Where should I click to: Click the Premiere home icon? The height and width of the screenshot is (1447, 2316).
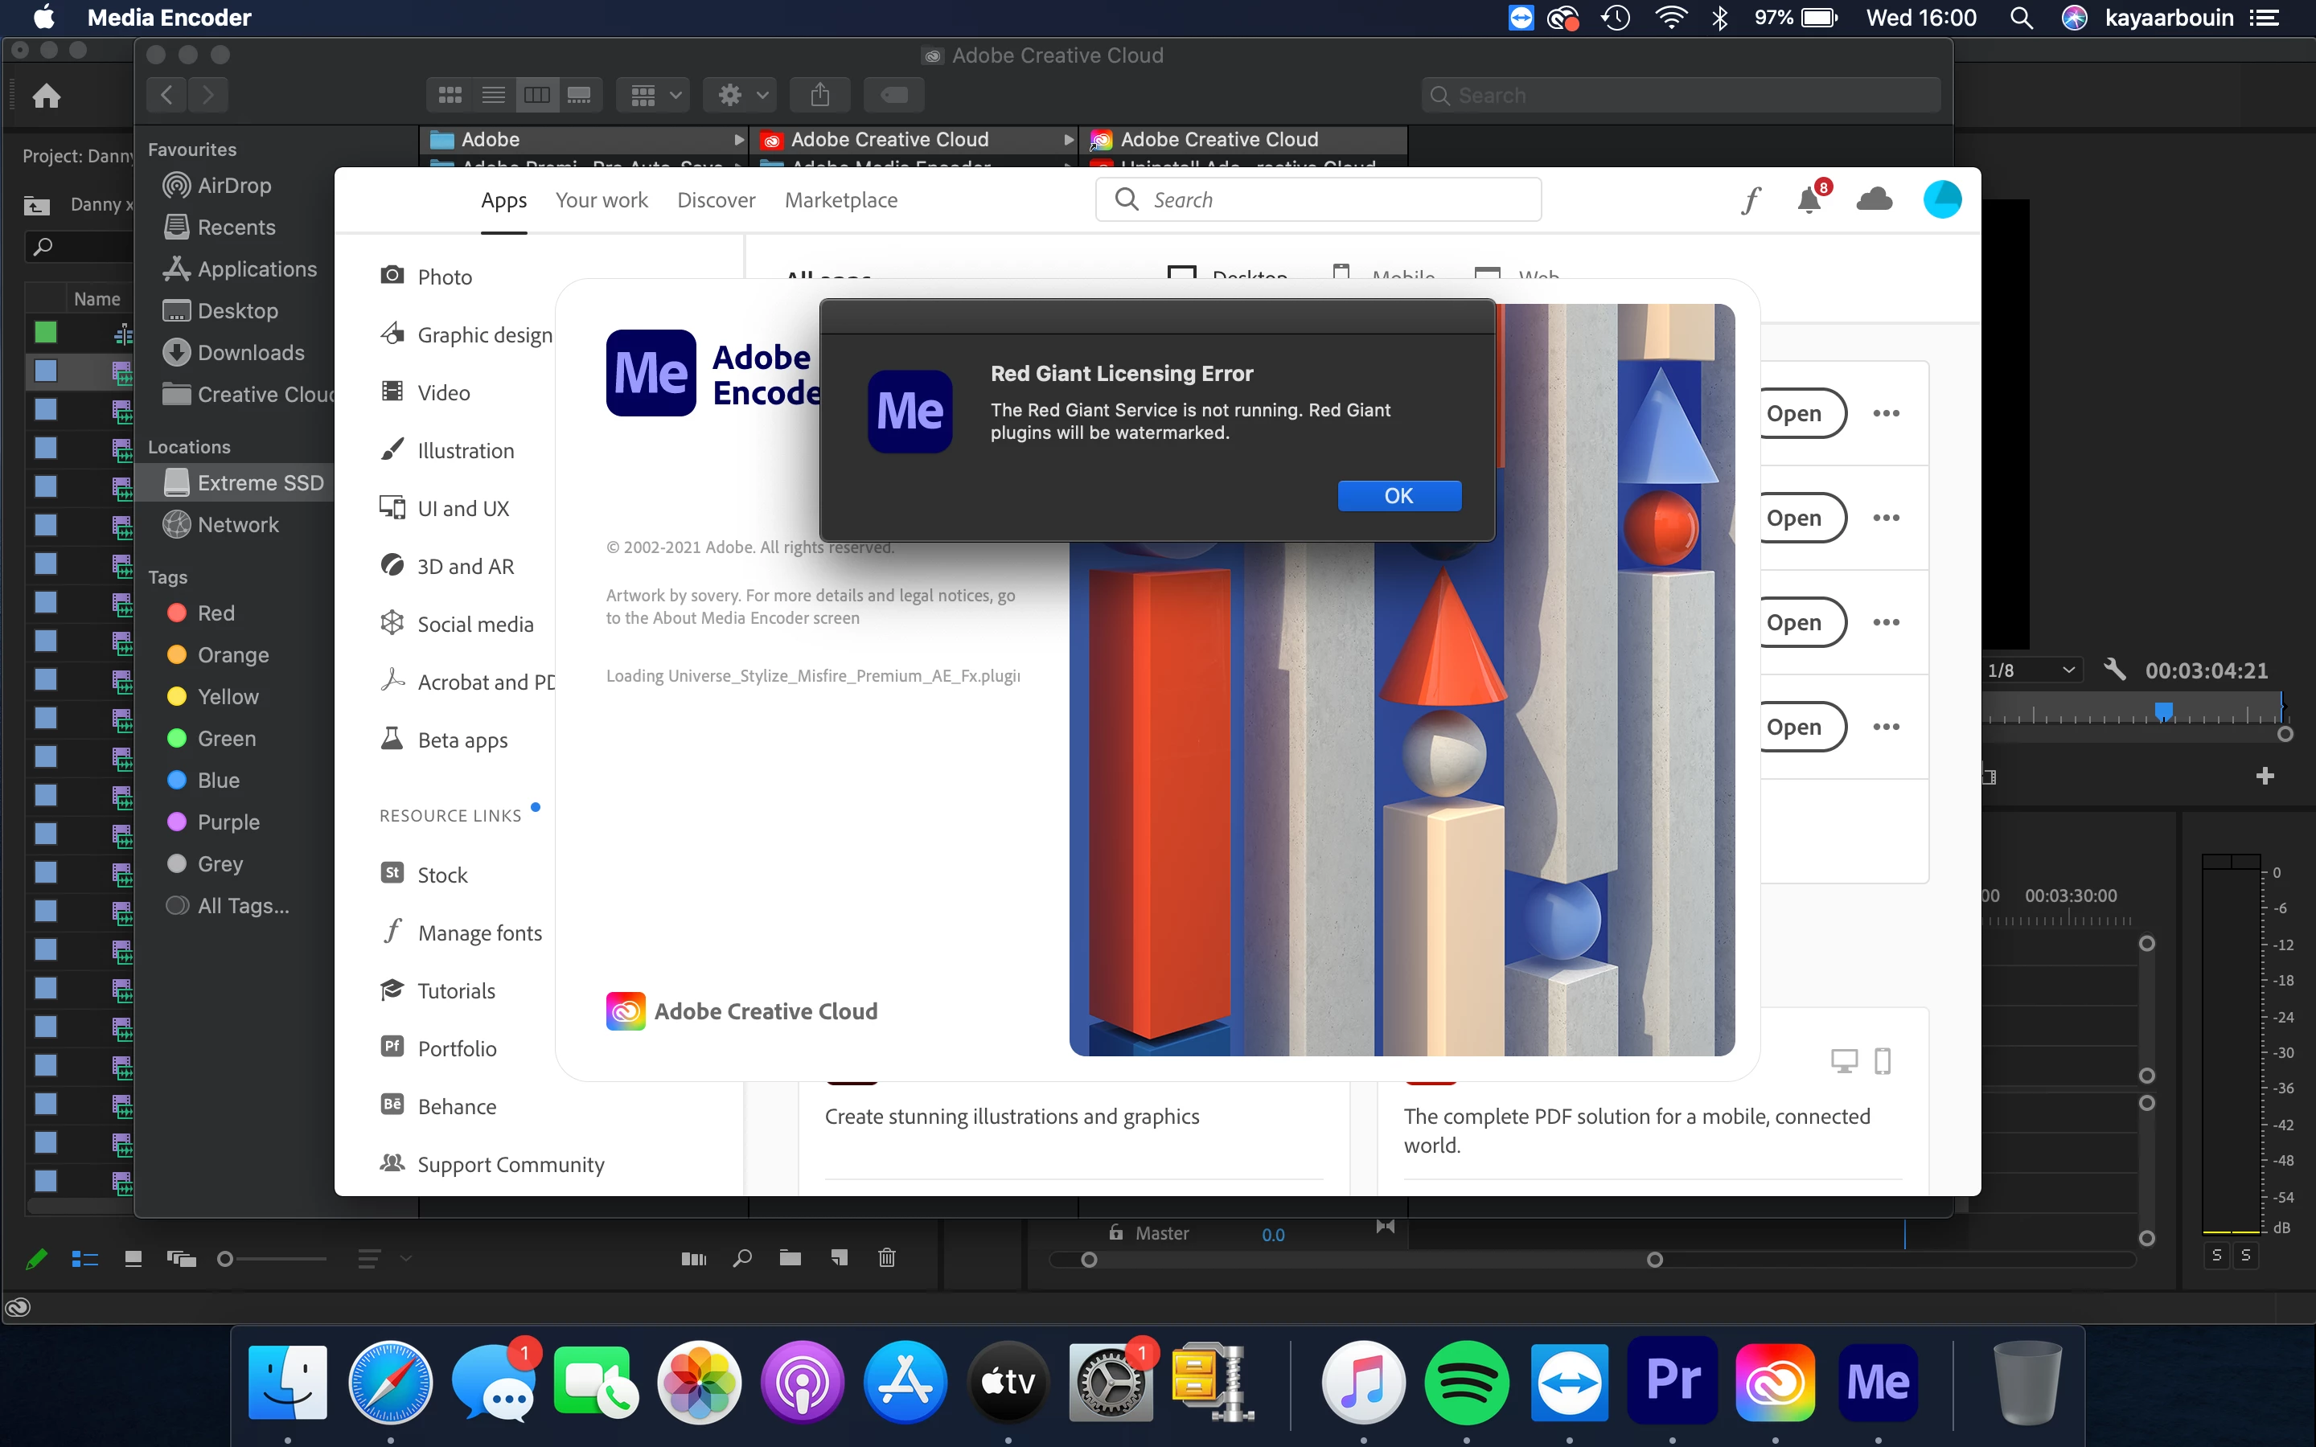tap(46, 96)
